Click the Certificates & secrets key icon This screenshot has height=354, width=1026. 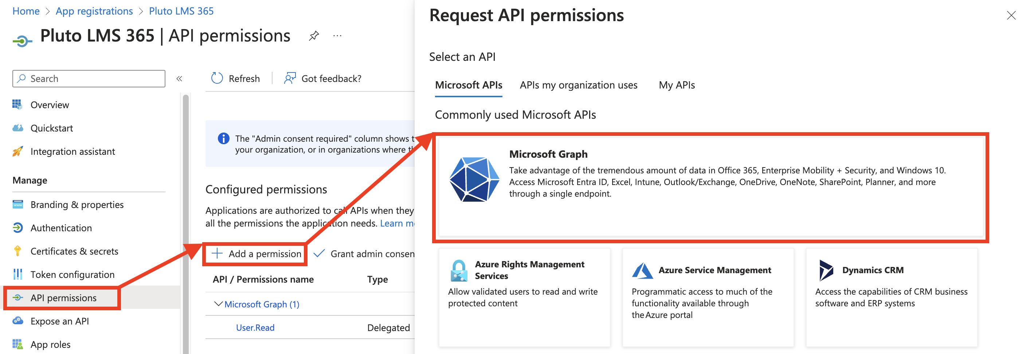click(x=17, y=251)
